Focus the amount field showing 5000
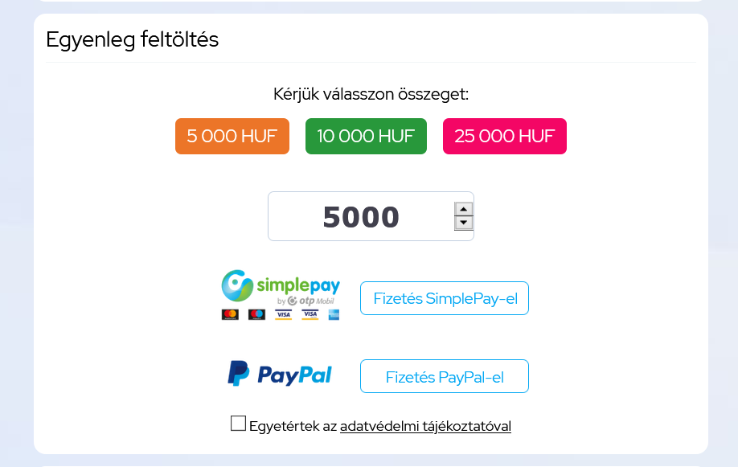Image resolution: width=738 pixels, height=467 pixels. click(361, 217)
